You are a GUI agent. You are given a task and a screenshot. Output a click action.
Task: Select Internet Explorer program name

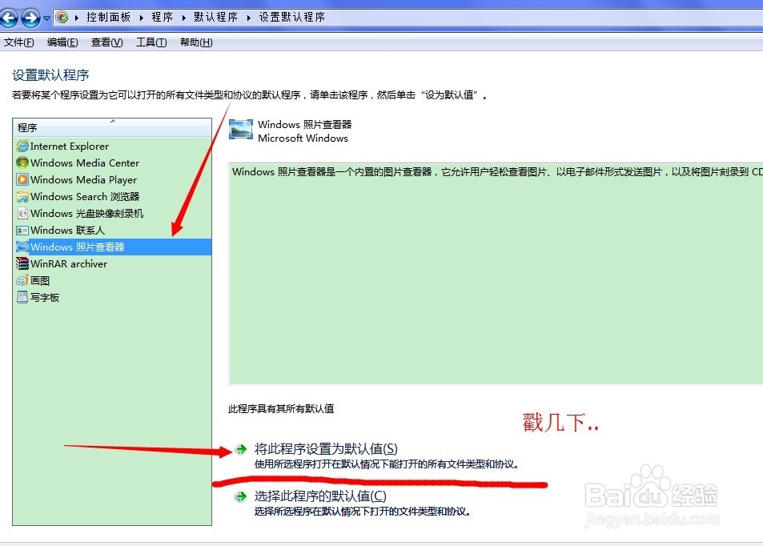pos(69,146)
